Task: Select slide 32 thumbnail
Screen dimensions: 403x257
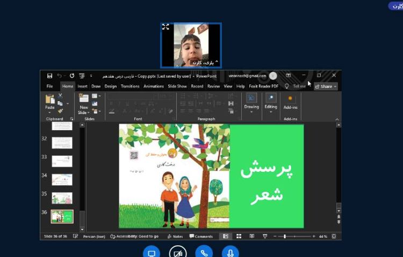Action: coord(62,143)
